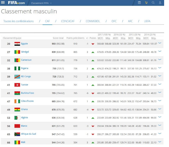Click the Mali flag icon
Image resolution: width=169 pixels, height=147 pixels.
17,142
